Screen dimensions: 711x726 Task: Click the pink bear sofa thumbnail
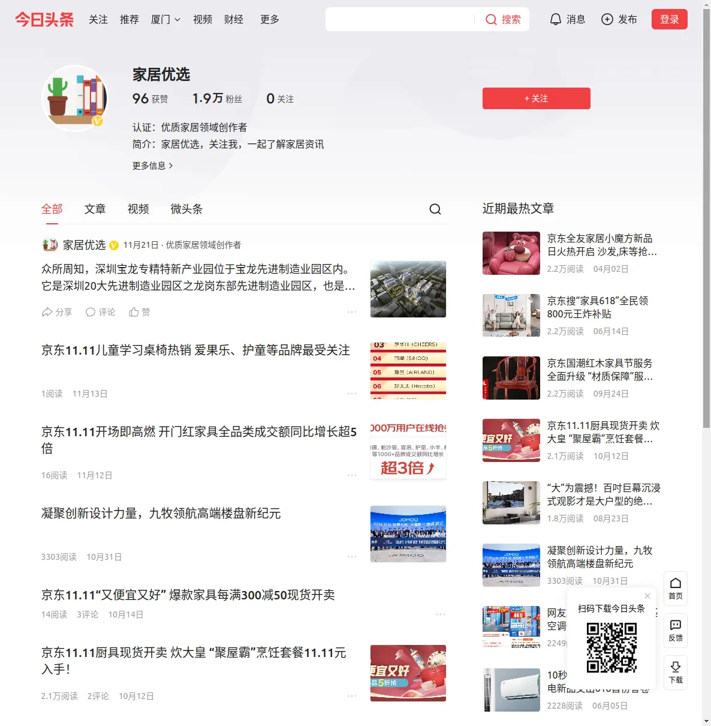pos(511,253)
